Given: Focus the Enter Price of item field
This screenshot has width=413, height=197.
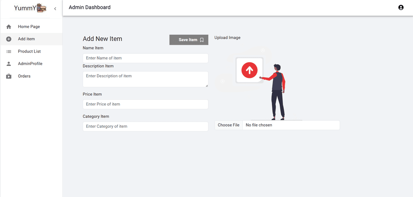Looking at the screenshot, I should click(x=145, y=104).
